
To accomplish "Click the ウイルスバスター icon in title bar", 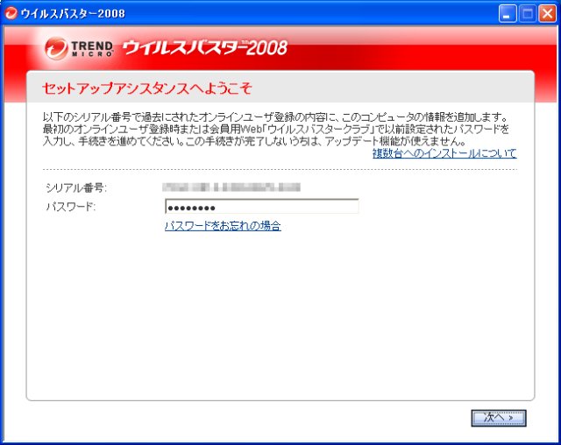I will click(x=11, y=13).
